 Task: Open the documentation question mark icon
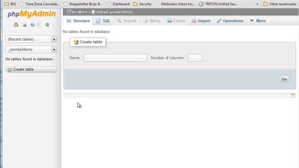[32, 25]
